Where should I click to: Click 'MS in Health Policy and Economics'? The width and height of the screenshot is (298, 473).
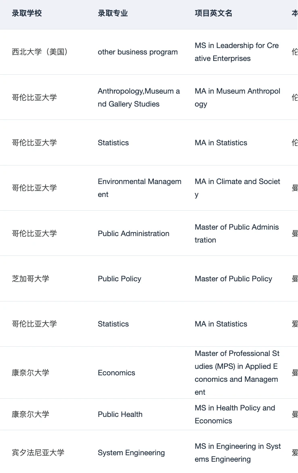point(235,414)
